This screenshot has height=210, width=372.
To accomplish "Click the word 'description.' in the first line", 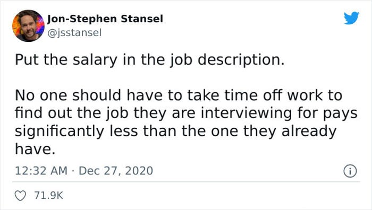I will click(x=241, y=60).
